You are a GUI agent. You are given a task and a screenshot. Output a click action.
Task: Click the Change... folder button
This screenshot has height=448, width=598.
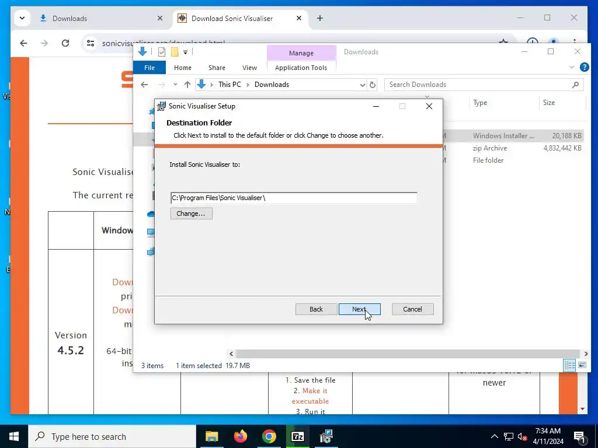(191, 213)
